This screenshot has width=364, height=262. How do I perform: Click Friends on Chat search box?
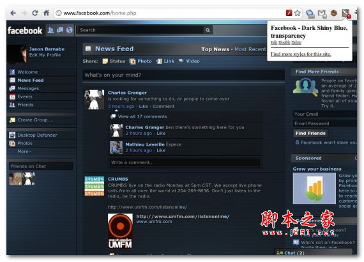(x=41, y=166)
